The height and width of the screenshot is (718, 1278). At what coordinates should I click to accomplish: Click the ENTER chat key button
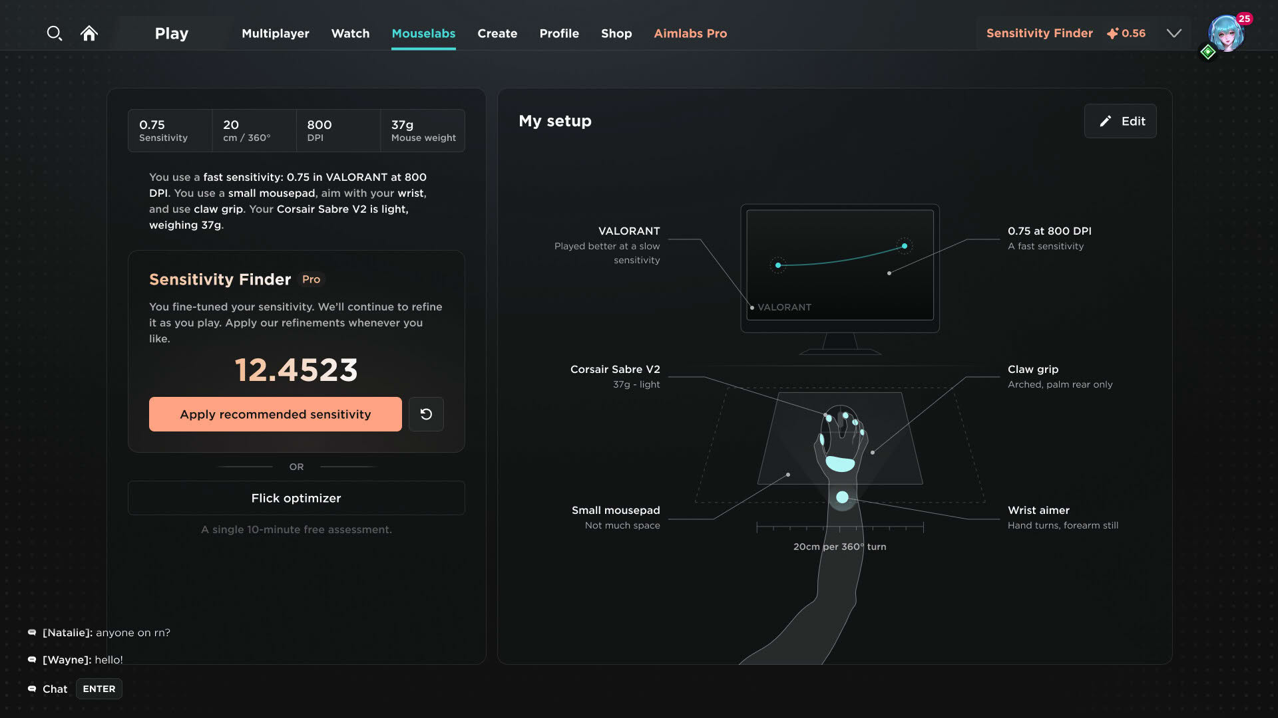click(99, 689)
